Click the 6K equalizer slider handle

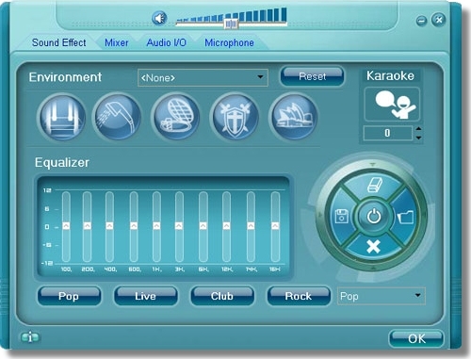pos(203,226)
